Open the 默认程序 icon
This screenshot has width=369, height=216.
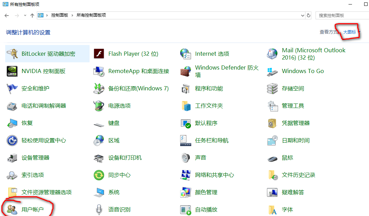tap(186, 123)
